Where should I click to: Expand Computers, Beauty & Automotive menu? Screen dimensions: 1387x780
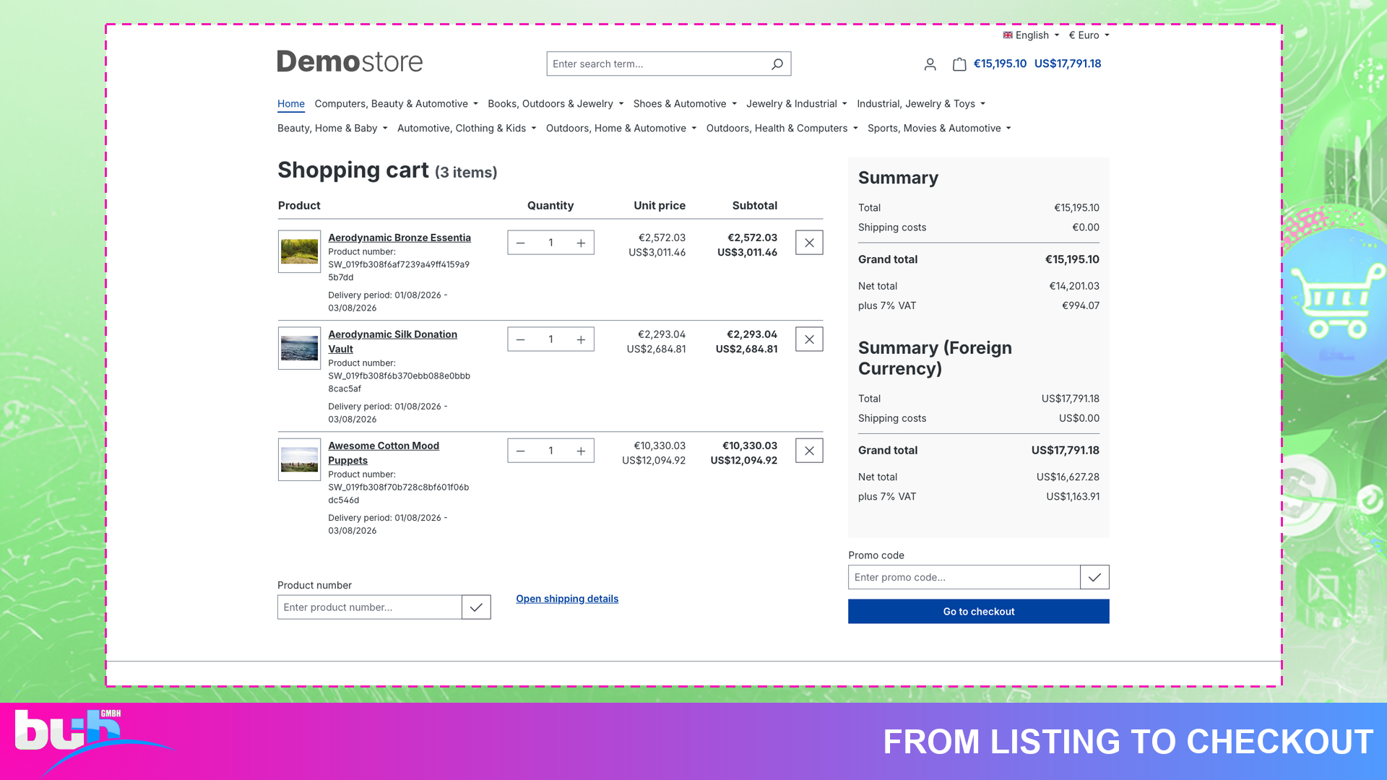396,104
